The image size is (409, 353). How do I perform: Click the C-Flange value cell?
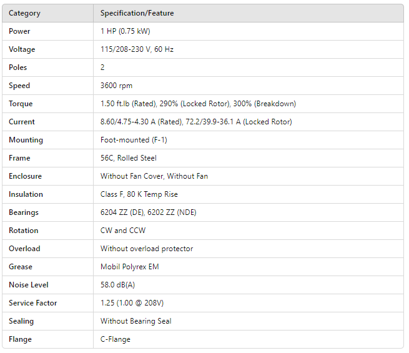[x=116, y=339]
